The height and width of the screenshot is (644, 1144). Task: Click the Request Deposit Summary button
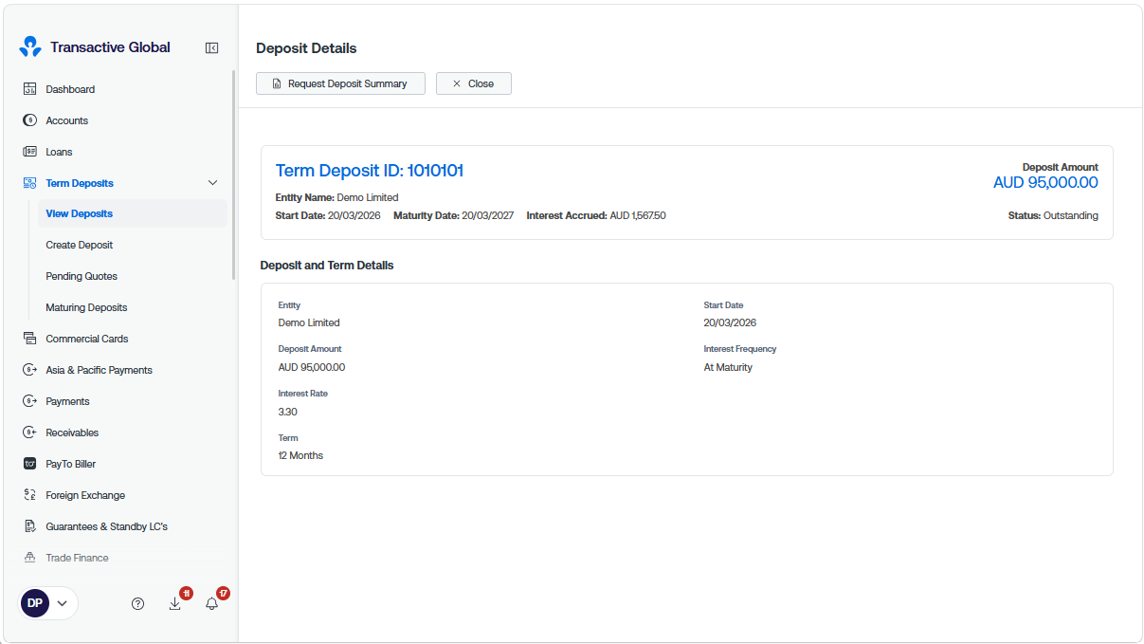(340, 83)
